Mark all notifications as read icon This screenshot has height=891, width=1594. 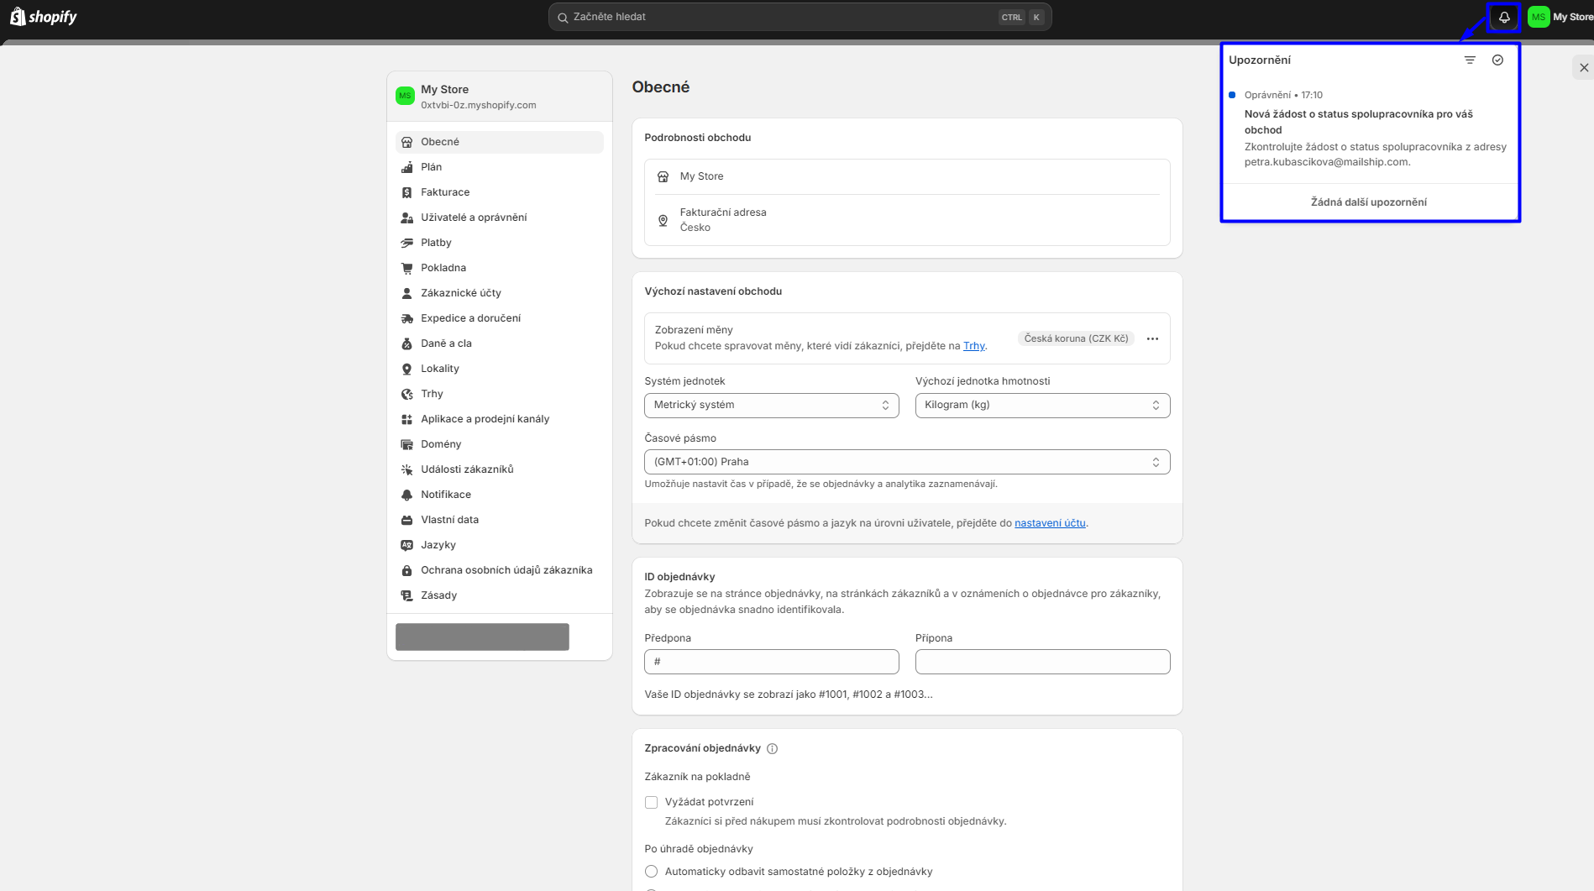(1497, 60)
